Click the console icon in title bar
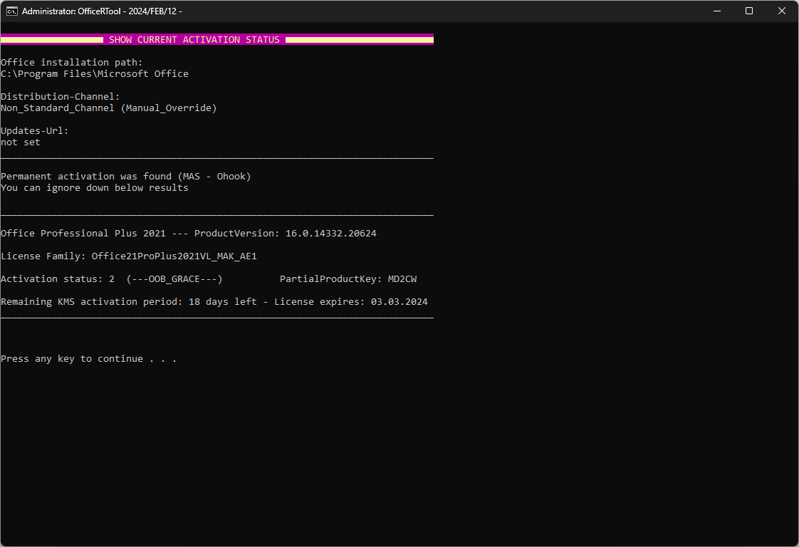Screen dimensions: 799x547 tap(11, 11)
